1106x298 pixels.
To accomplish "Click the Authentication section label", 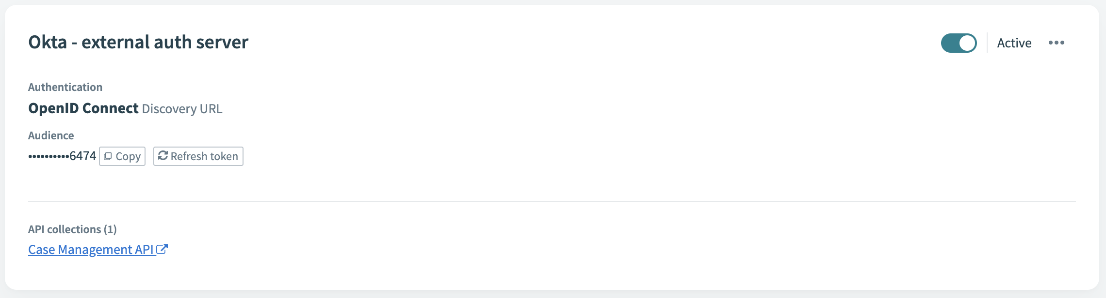I will (x=65, y=87).
